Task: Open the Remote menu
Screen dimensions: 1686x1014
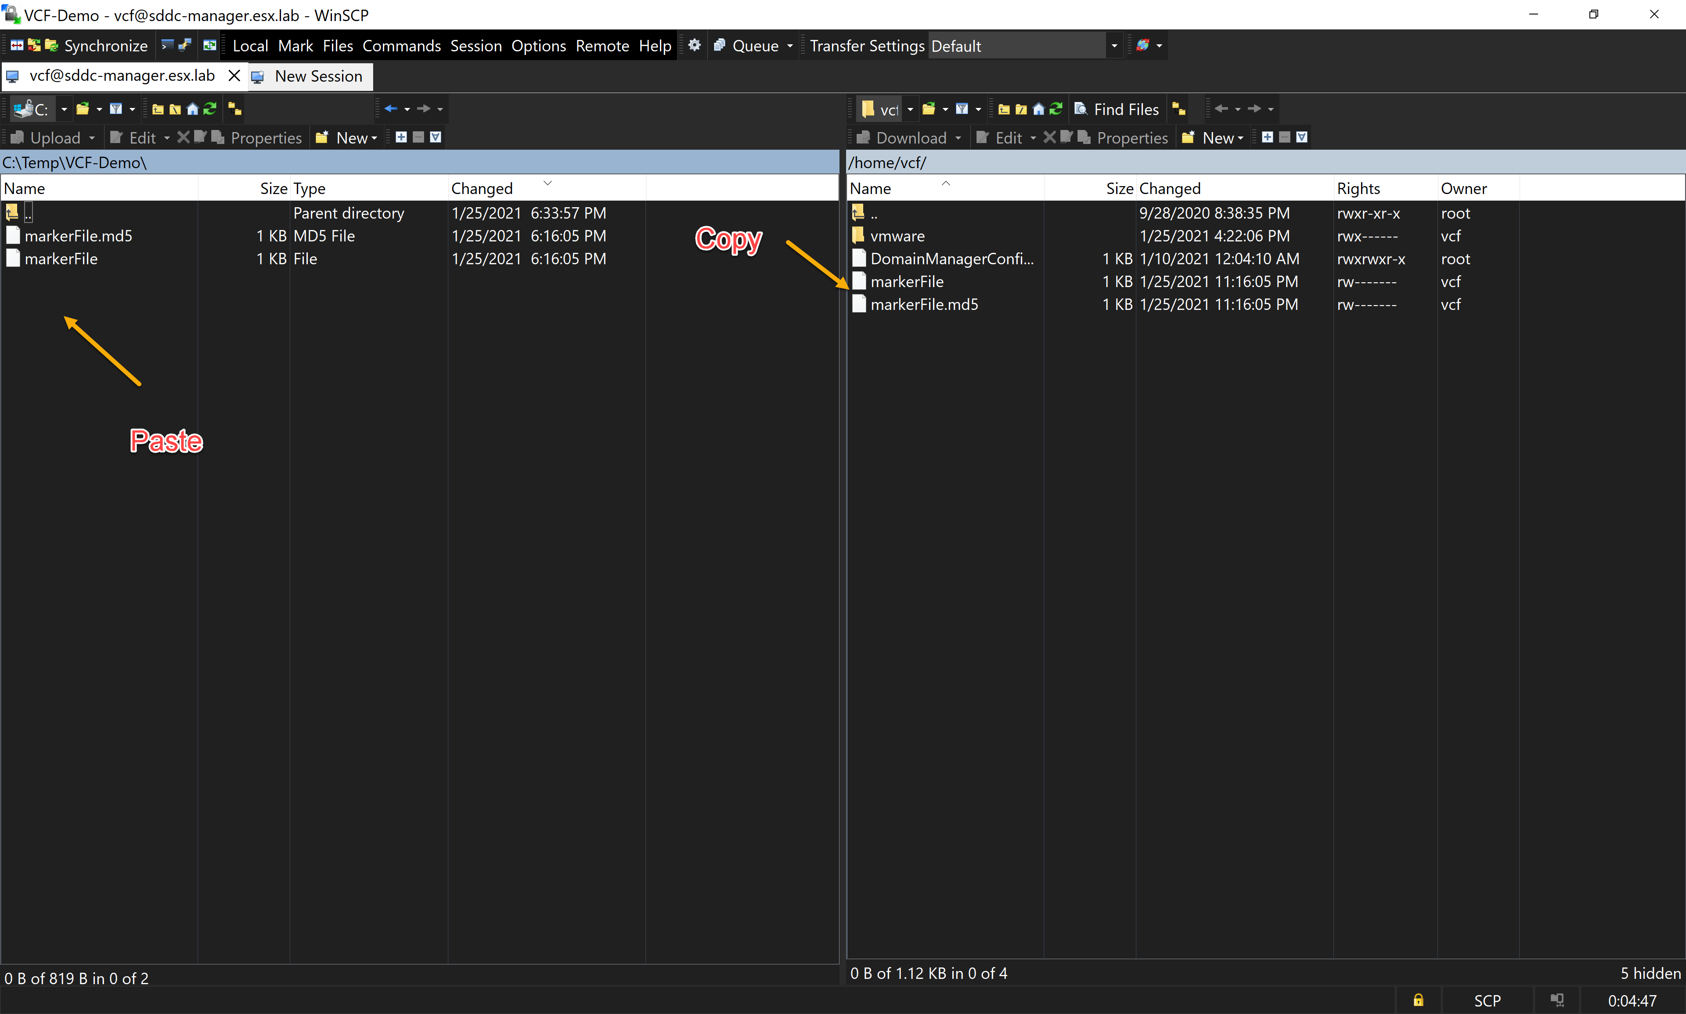Action: [x=602, y=46]
